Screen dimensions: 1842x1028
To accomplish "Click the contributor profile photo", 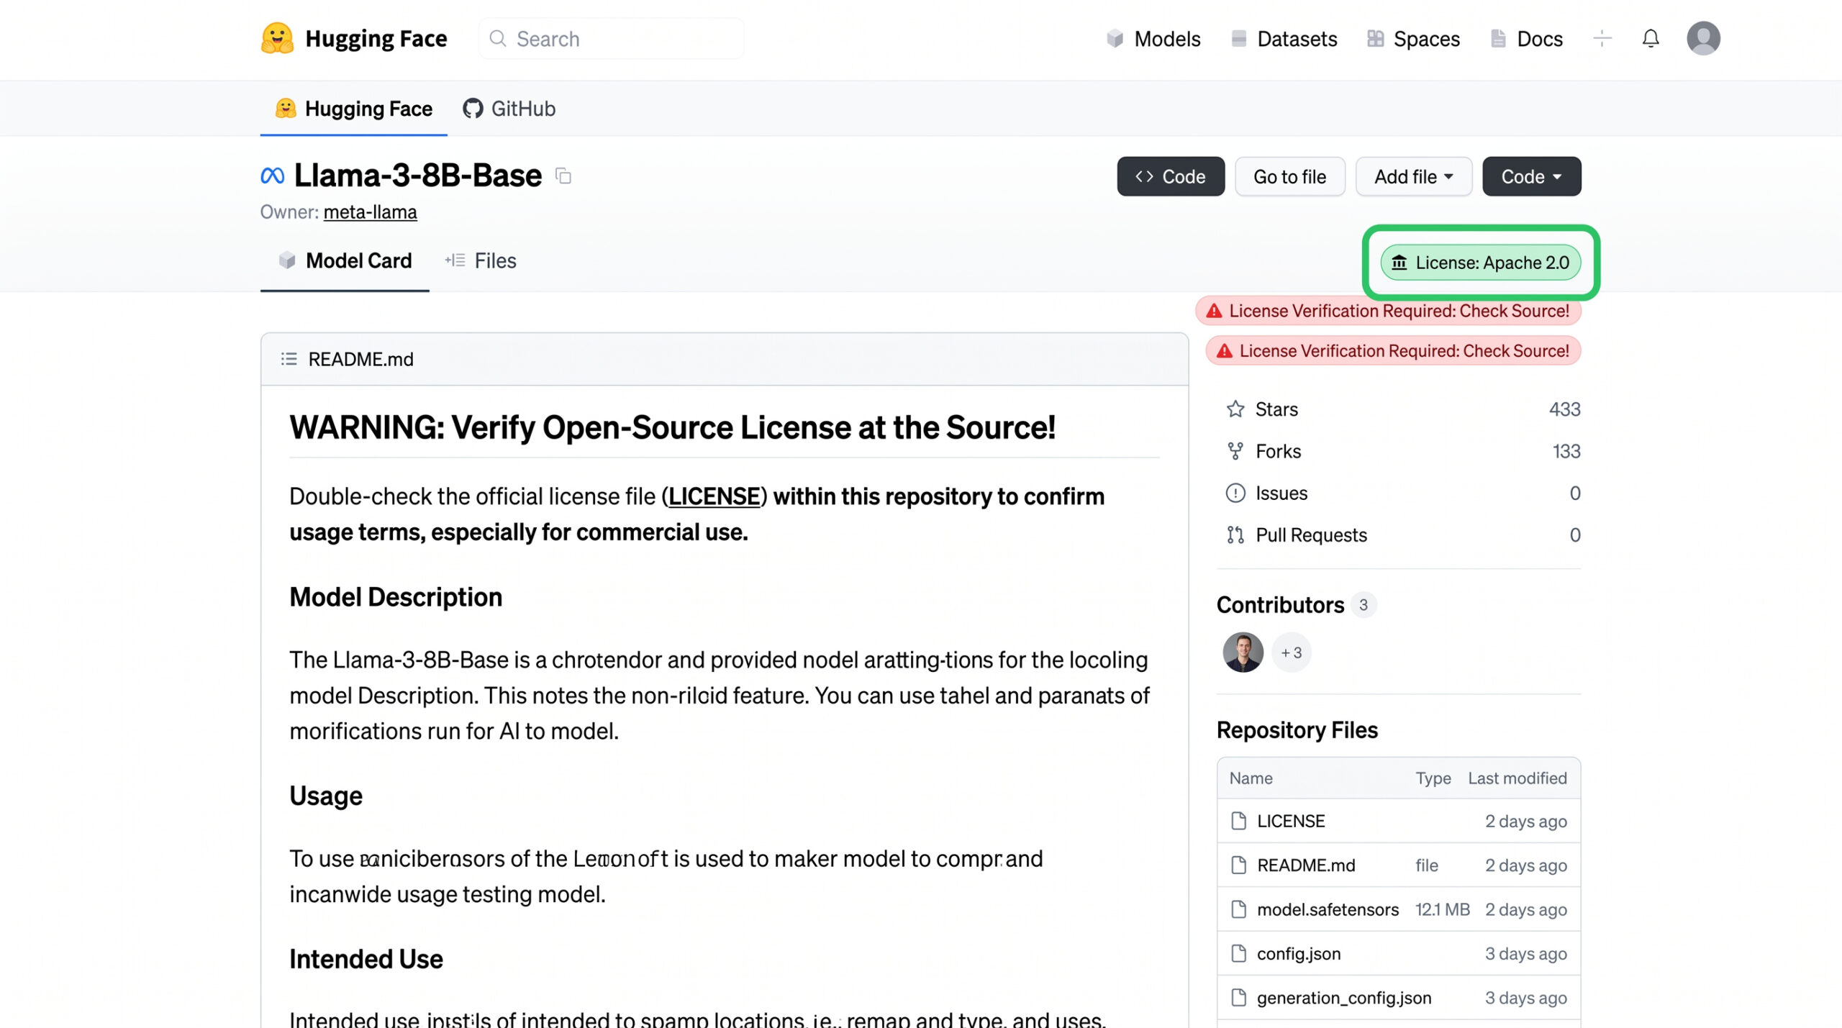I will (1243, 652).
